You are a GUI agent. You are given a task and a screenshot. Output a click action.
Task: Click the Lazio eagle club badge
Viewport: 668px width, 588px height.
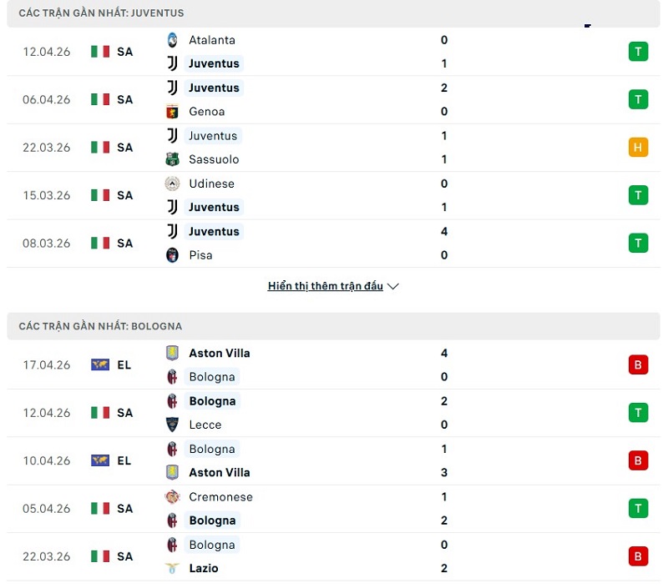173,568
